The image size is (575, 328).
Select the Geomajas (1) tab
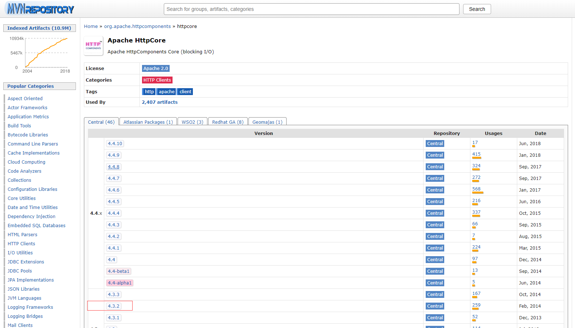[x=267, y=122]
